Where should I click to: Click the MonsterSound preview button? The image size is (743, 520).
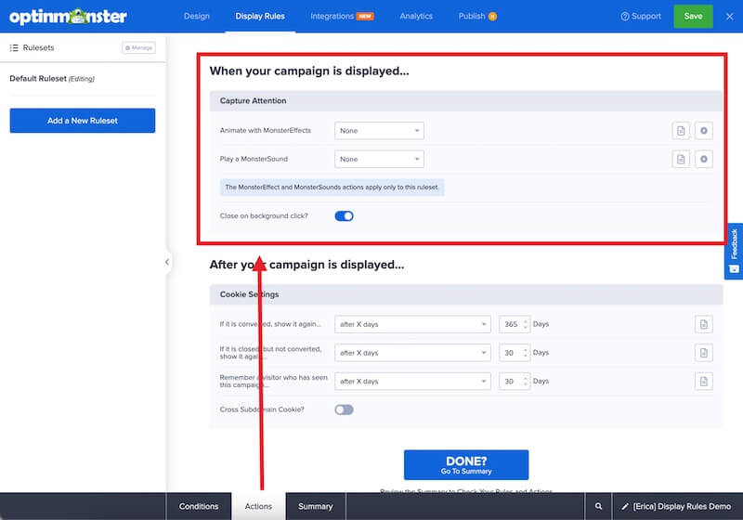(704, 160)
